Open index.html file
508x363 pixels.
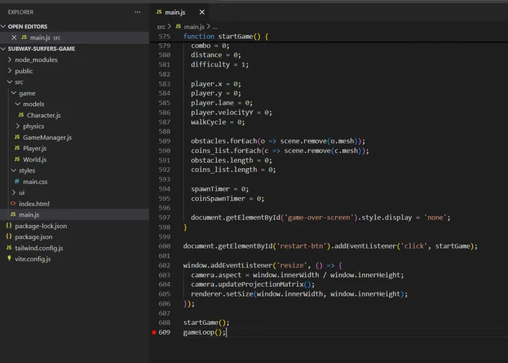click(x=34, y=204)
